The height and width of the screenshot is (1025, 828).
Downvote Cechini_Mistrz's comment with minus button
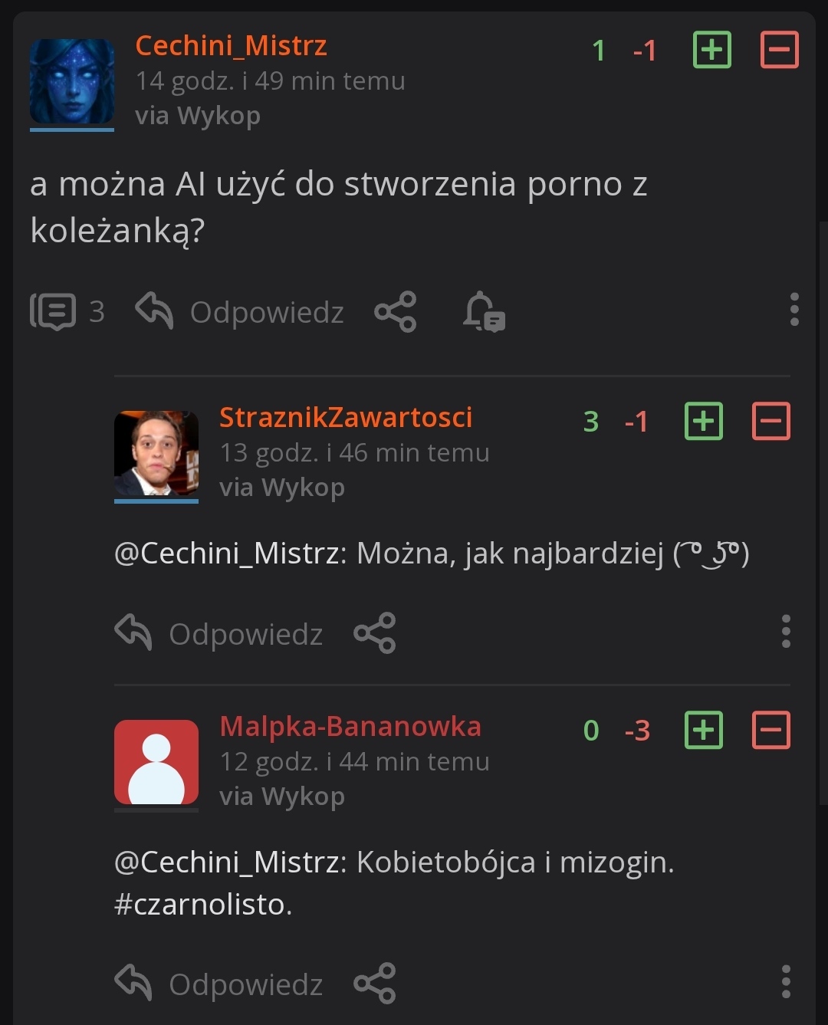(779, 51)
